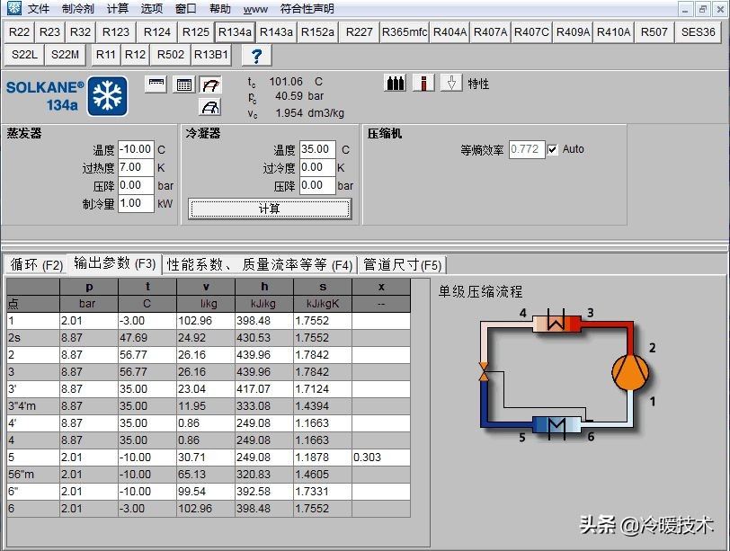Open the red info icon

423,83
